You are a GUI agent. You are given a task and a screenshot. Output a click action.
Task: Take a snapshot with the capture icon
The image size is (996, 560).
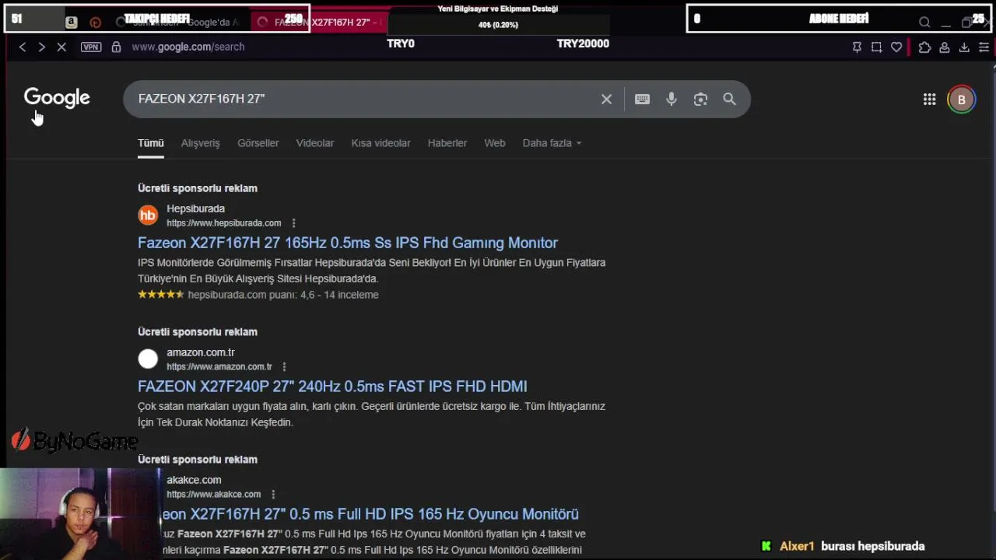pyautogui.click(x=876, y=47)
